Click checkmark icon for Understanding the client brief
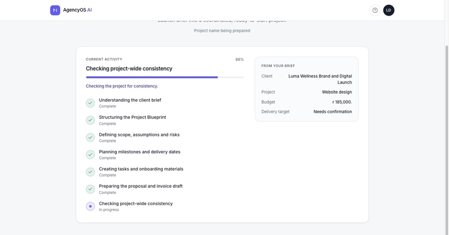The height and width of the screenshot is (235, 449). coord(90,103)
